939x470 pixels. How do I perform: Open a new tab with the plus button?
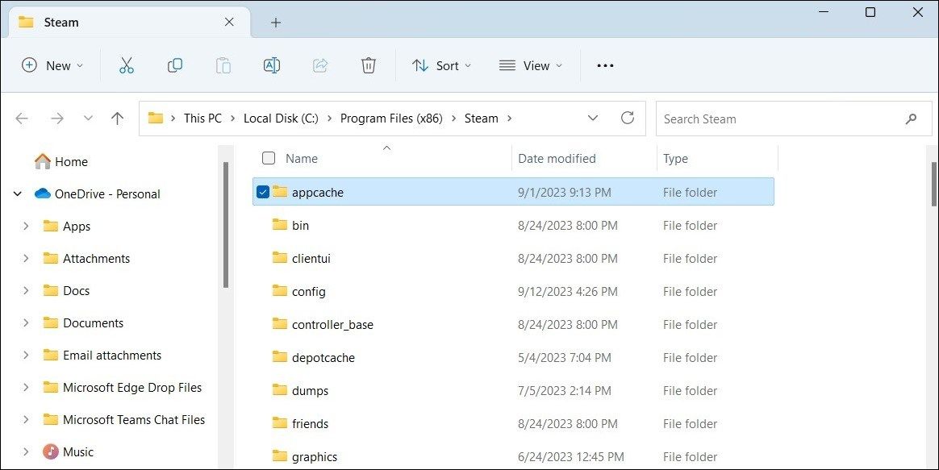(276, 23)
